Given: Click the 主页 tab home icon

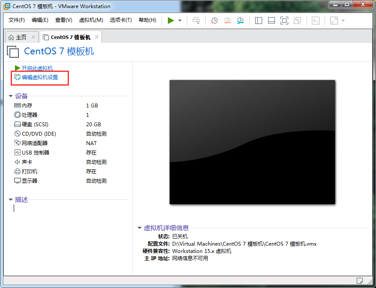Looking at the screenshot, I should pyautogui.click(x=11, y=37).
